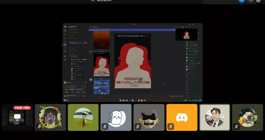This screenshot has height=140, width=265.
Task: Click the Discord logo on orange tile
Action: [x=182, y=117]
